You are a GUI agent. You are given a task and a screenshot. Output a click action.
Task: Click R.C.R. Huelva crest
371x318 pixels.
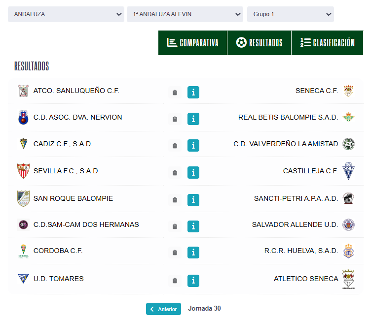coord(348,251)
